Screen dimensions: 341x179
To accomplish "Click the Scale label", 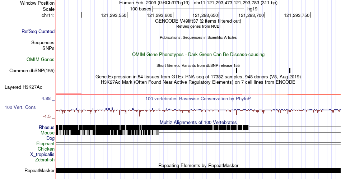I will coord(48,9).
